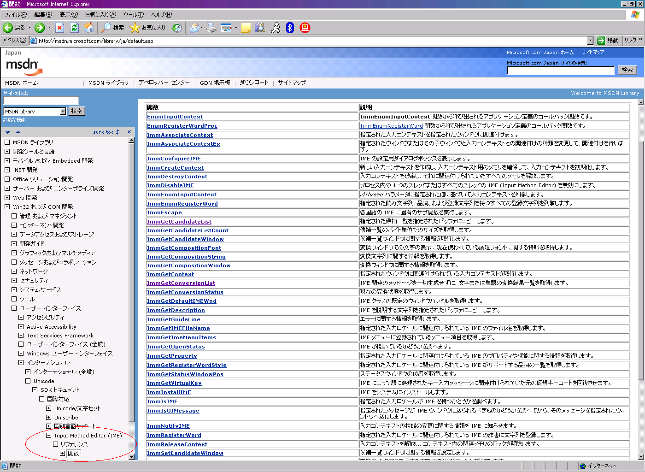Click 検索 button beside MSDN Library dropdown

tap(76, 111)
